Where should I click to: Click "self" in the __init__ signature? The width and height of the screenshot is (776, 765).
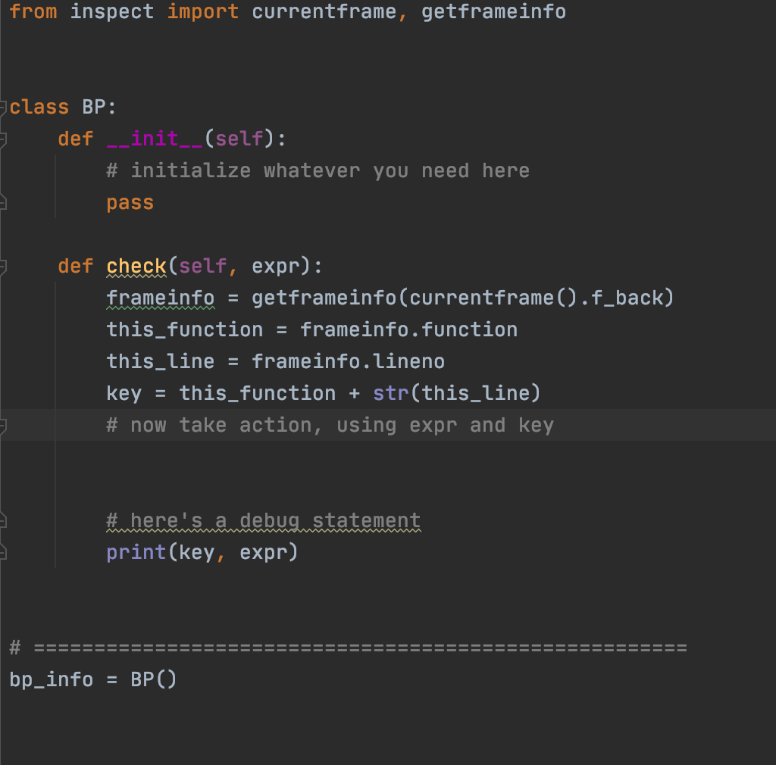pos(239,139)
